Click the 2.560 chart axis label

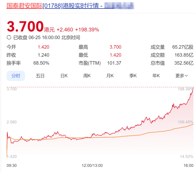12,122
